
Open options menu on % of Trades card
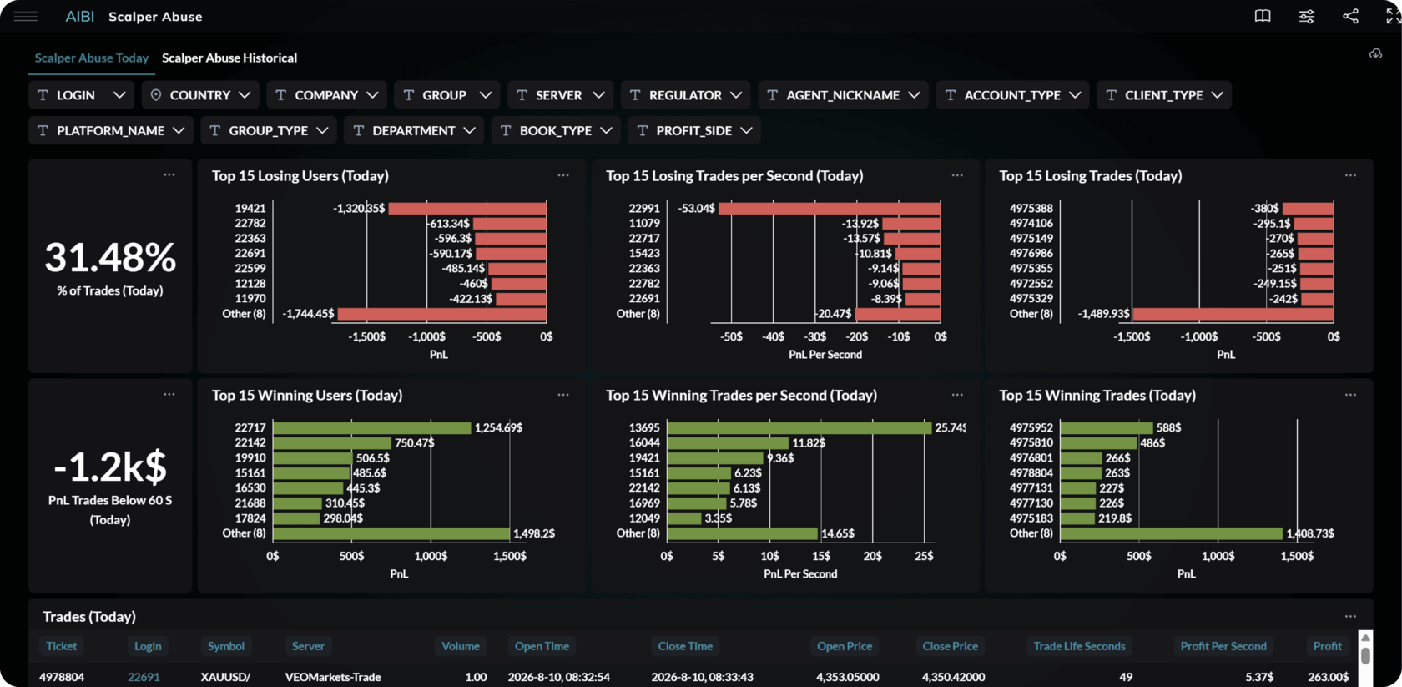[x=169, y=175]
